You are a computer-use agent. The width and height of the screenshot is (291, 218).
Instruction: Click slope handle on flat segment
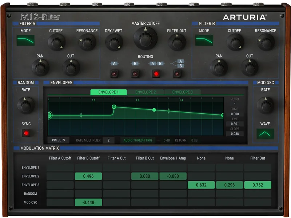(x=81, y=115)
